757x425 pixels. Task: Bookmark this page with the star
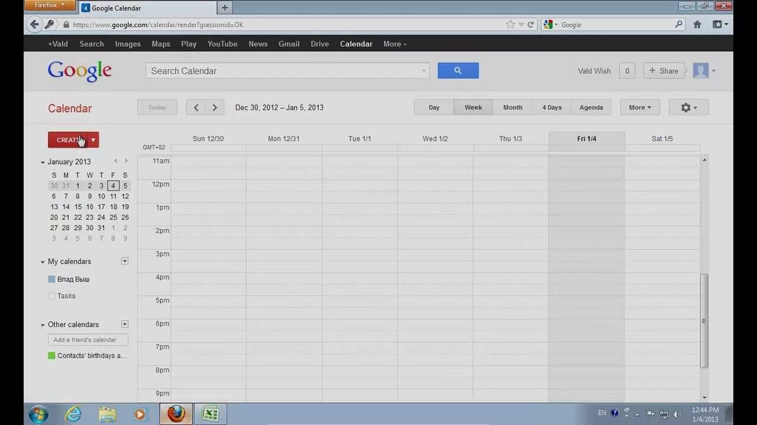510,25
